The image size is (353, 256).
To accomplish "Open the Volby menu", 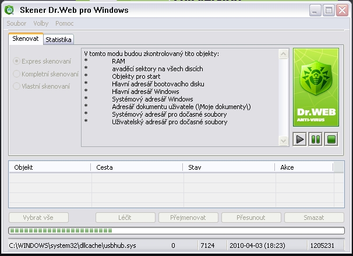I will (x=41, y=23).
